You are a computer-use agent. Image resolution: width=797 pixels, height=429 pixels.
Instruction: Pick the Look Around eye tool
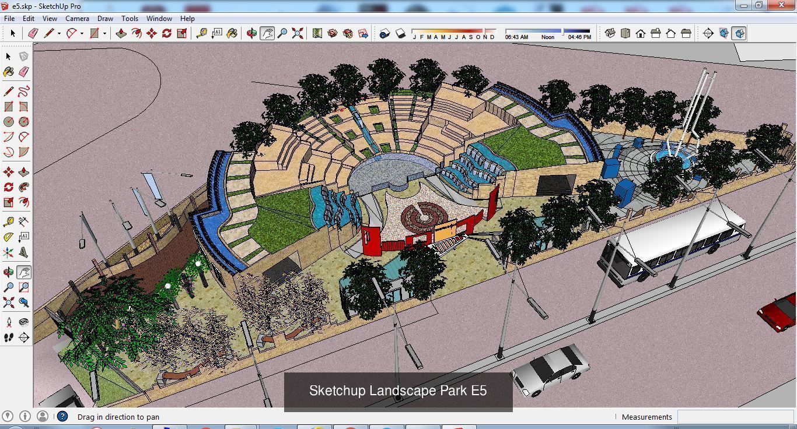(23, 322)
